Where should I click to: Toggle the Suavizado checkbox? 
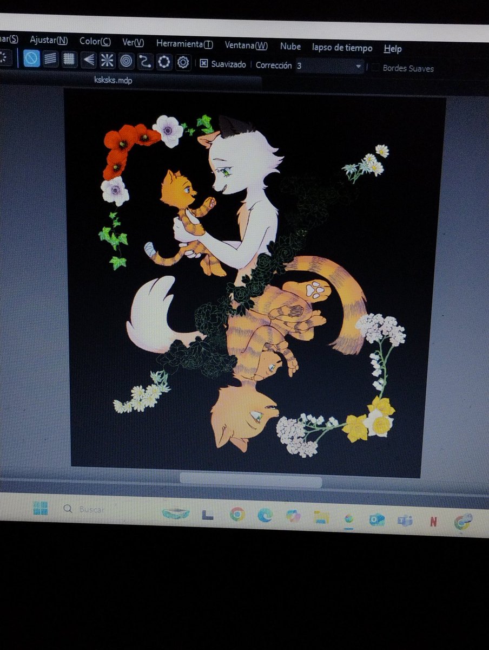click(x=204, y=63)
